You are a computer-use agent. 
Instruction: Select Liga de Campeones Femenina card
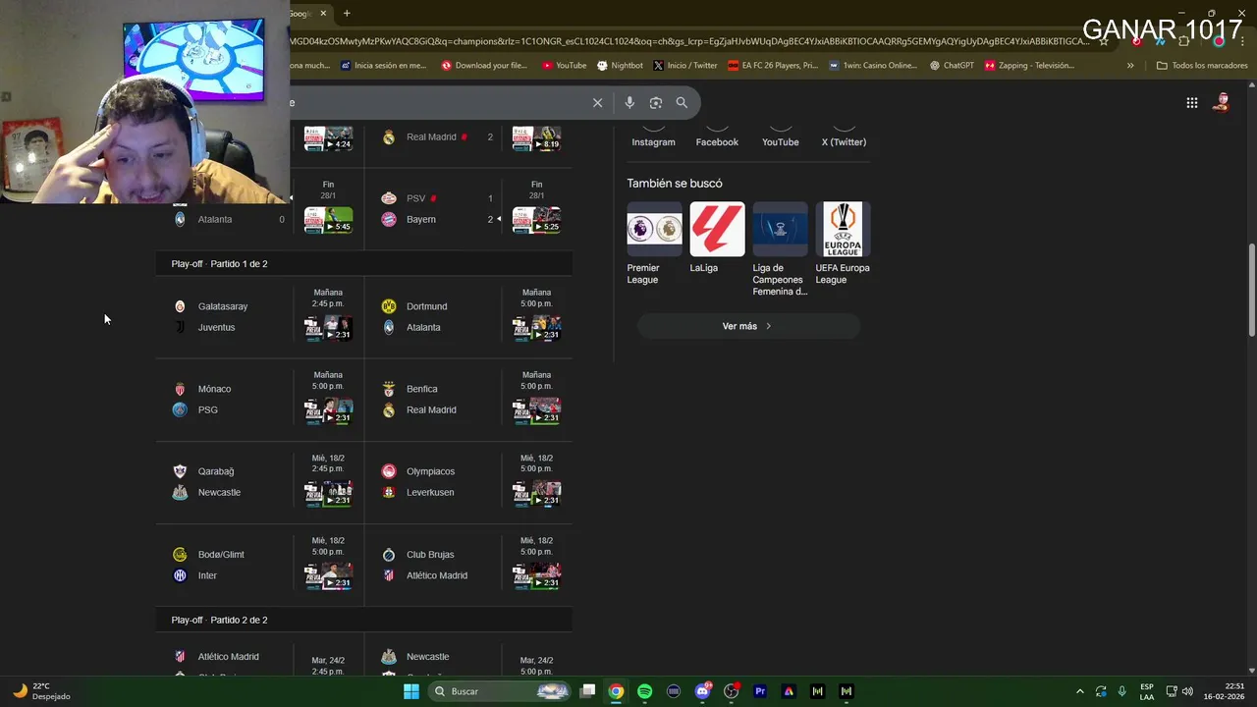pos(780,249)
